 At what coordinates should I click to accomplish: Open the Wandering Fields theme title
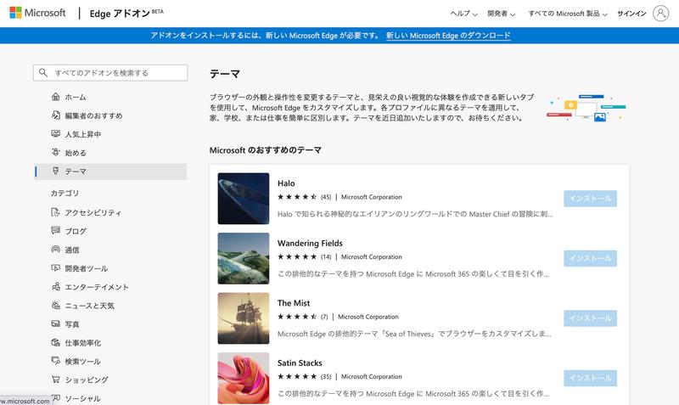click(x=310, y=243)
